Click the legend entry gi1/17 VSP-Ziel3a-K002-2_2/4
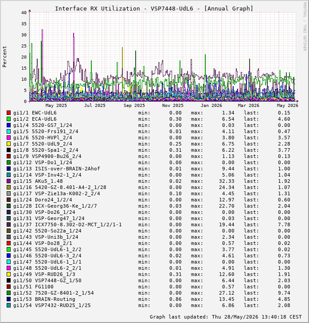This screenshot has height=323, width=309. coord(57,193)
